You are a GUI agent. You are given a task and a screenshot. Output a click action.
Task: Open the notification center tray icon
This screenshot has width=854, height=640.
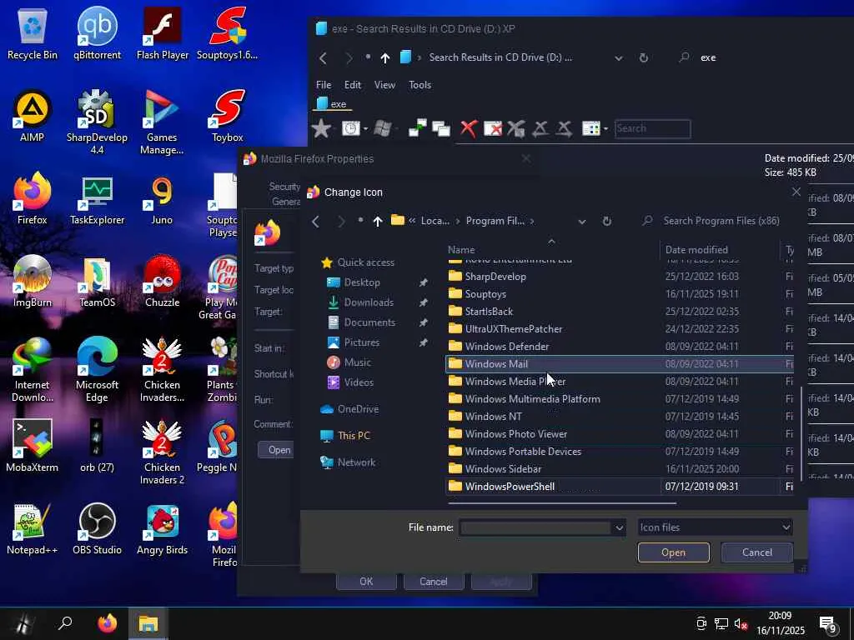(x=828, y=625)
